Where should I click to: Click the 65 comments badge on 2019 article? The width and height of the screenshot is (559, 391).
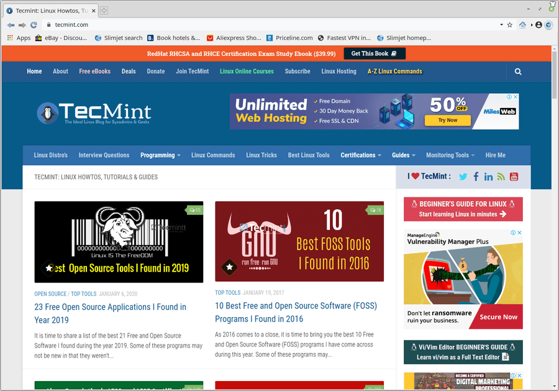[194, 210]
